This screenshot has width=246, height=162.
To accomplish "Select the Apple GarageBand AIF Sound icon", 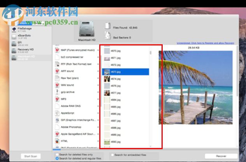I will point(57,134).
